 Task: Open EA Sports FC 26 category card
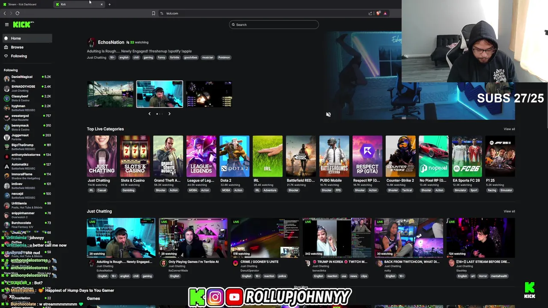point(467,156)
